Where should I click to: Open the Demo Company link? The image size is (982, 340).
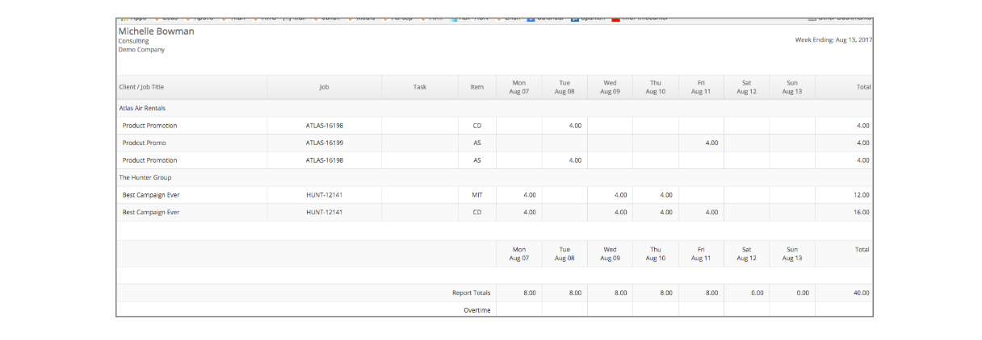click(141, 50)
